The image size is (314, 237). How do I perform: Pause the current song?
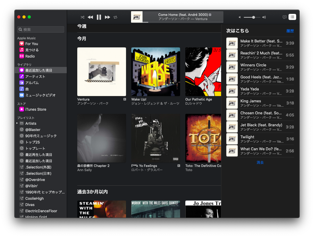click(x=99, y=17)
